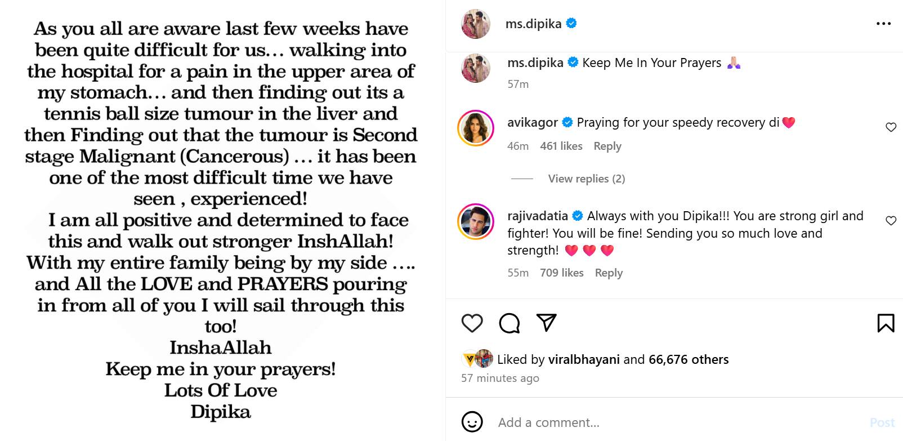Visit the rajivadatia username link
903x441 pixels.
[539, 216]
